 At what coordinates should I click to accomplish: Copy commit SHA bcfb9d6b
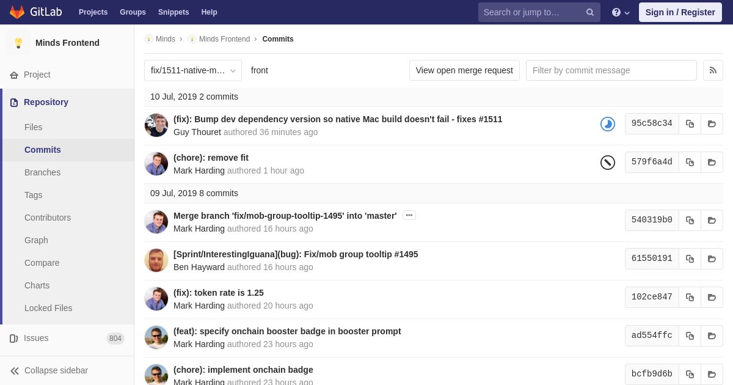tap(690, 374)
